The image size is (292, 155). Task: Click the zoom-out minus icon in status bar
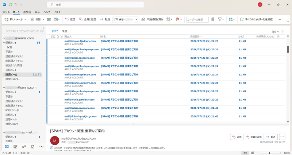[x=258, y=153]
